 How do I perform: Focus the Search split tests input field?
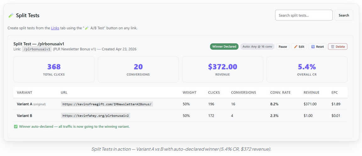point(304,15)
